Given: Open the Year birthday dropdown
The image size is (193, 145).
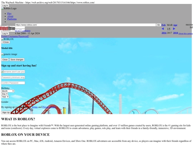Looking at the screenshot, I should point(5,97).
